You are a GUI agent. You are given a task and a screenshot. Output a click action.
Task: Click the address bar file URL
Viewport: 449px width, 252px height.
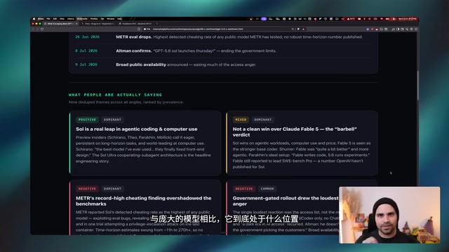[x=198, y=29]
